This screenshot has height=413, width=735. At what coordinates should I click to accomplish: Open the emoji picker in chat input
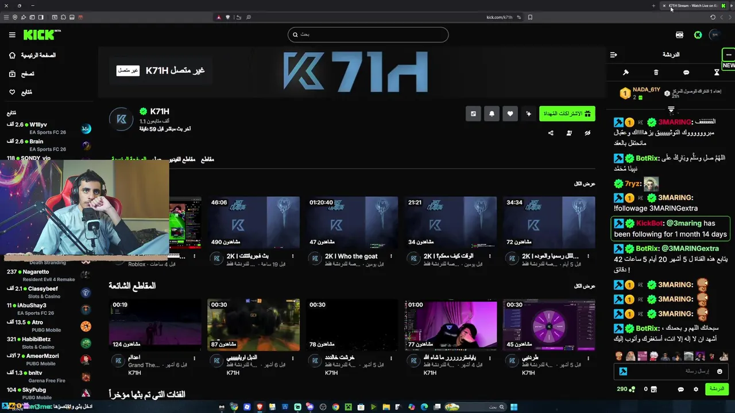[x=719, y=372]
